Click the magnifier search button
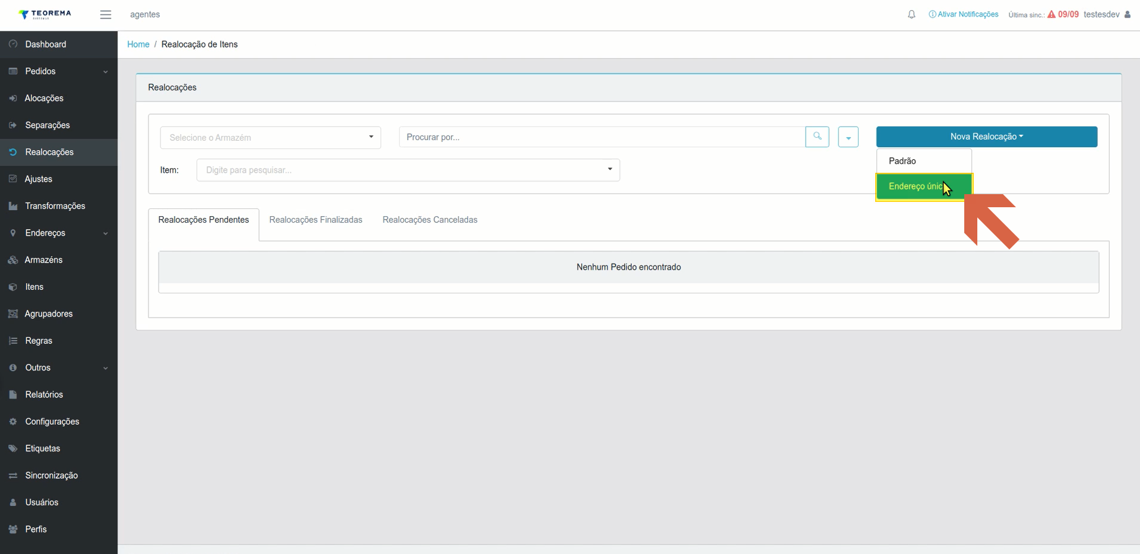Image resolution: width=1140 pixels, height=554 pixels. click(817, 137)
